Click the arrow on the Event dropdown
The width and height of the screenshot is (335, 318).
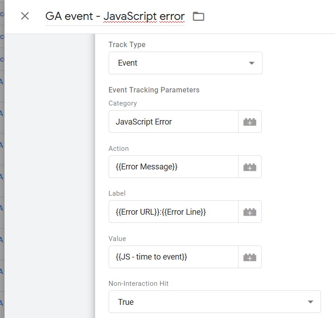252,63
